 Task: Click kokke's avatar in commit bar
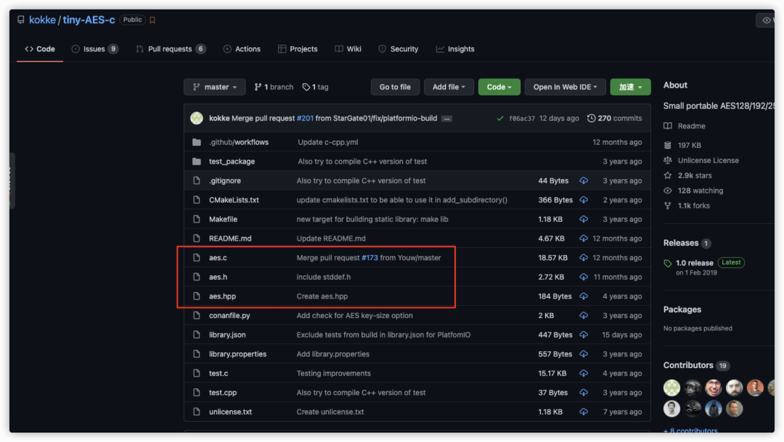(197, 118)
